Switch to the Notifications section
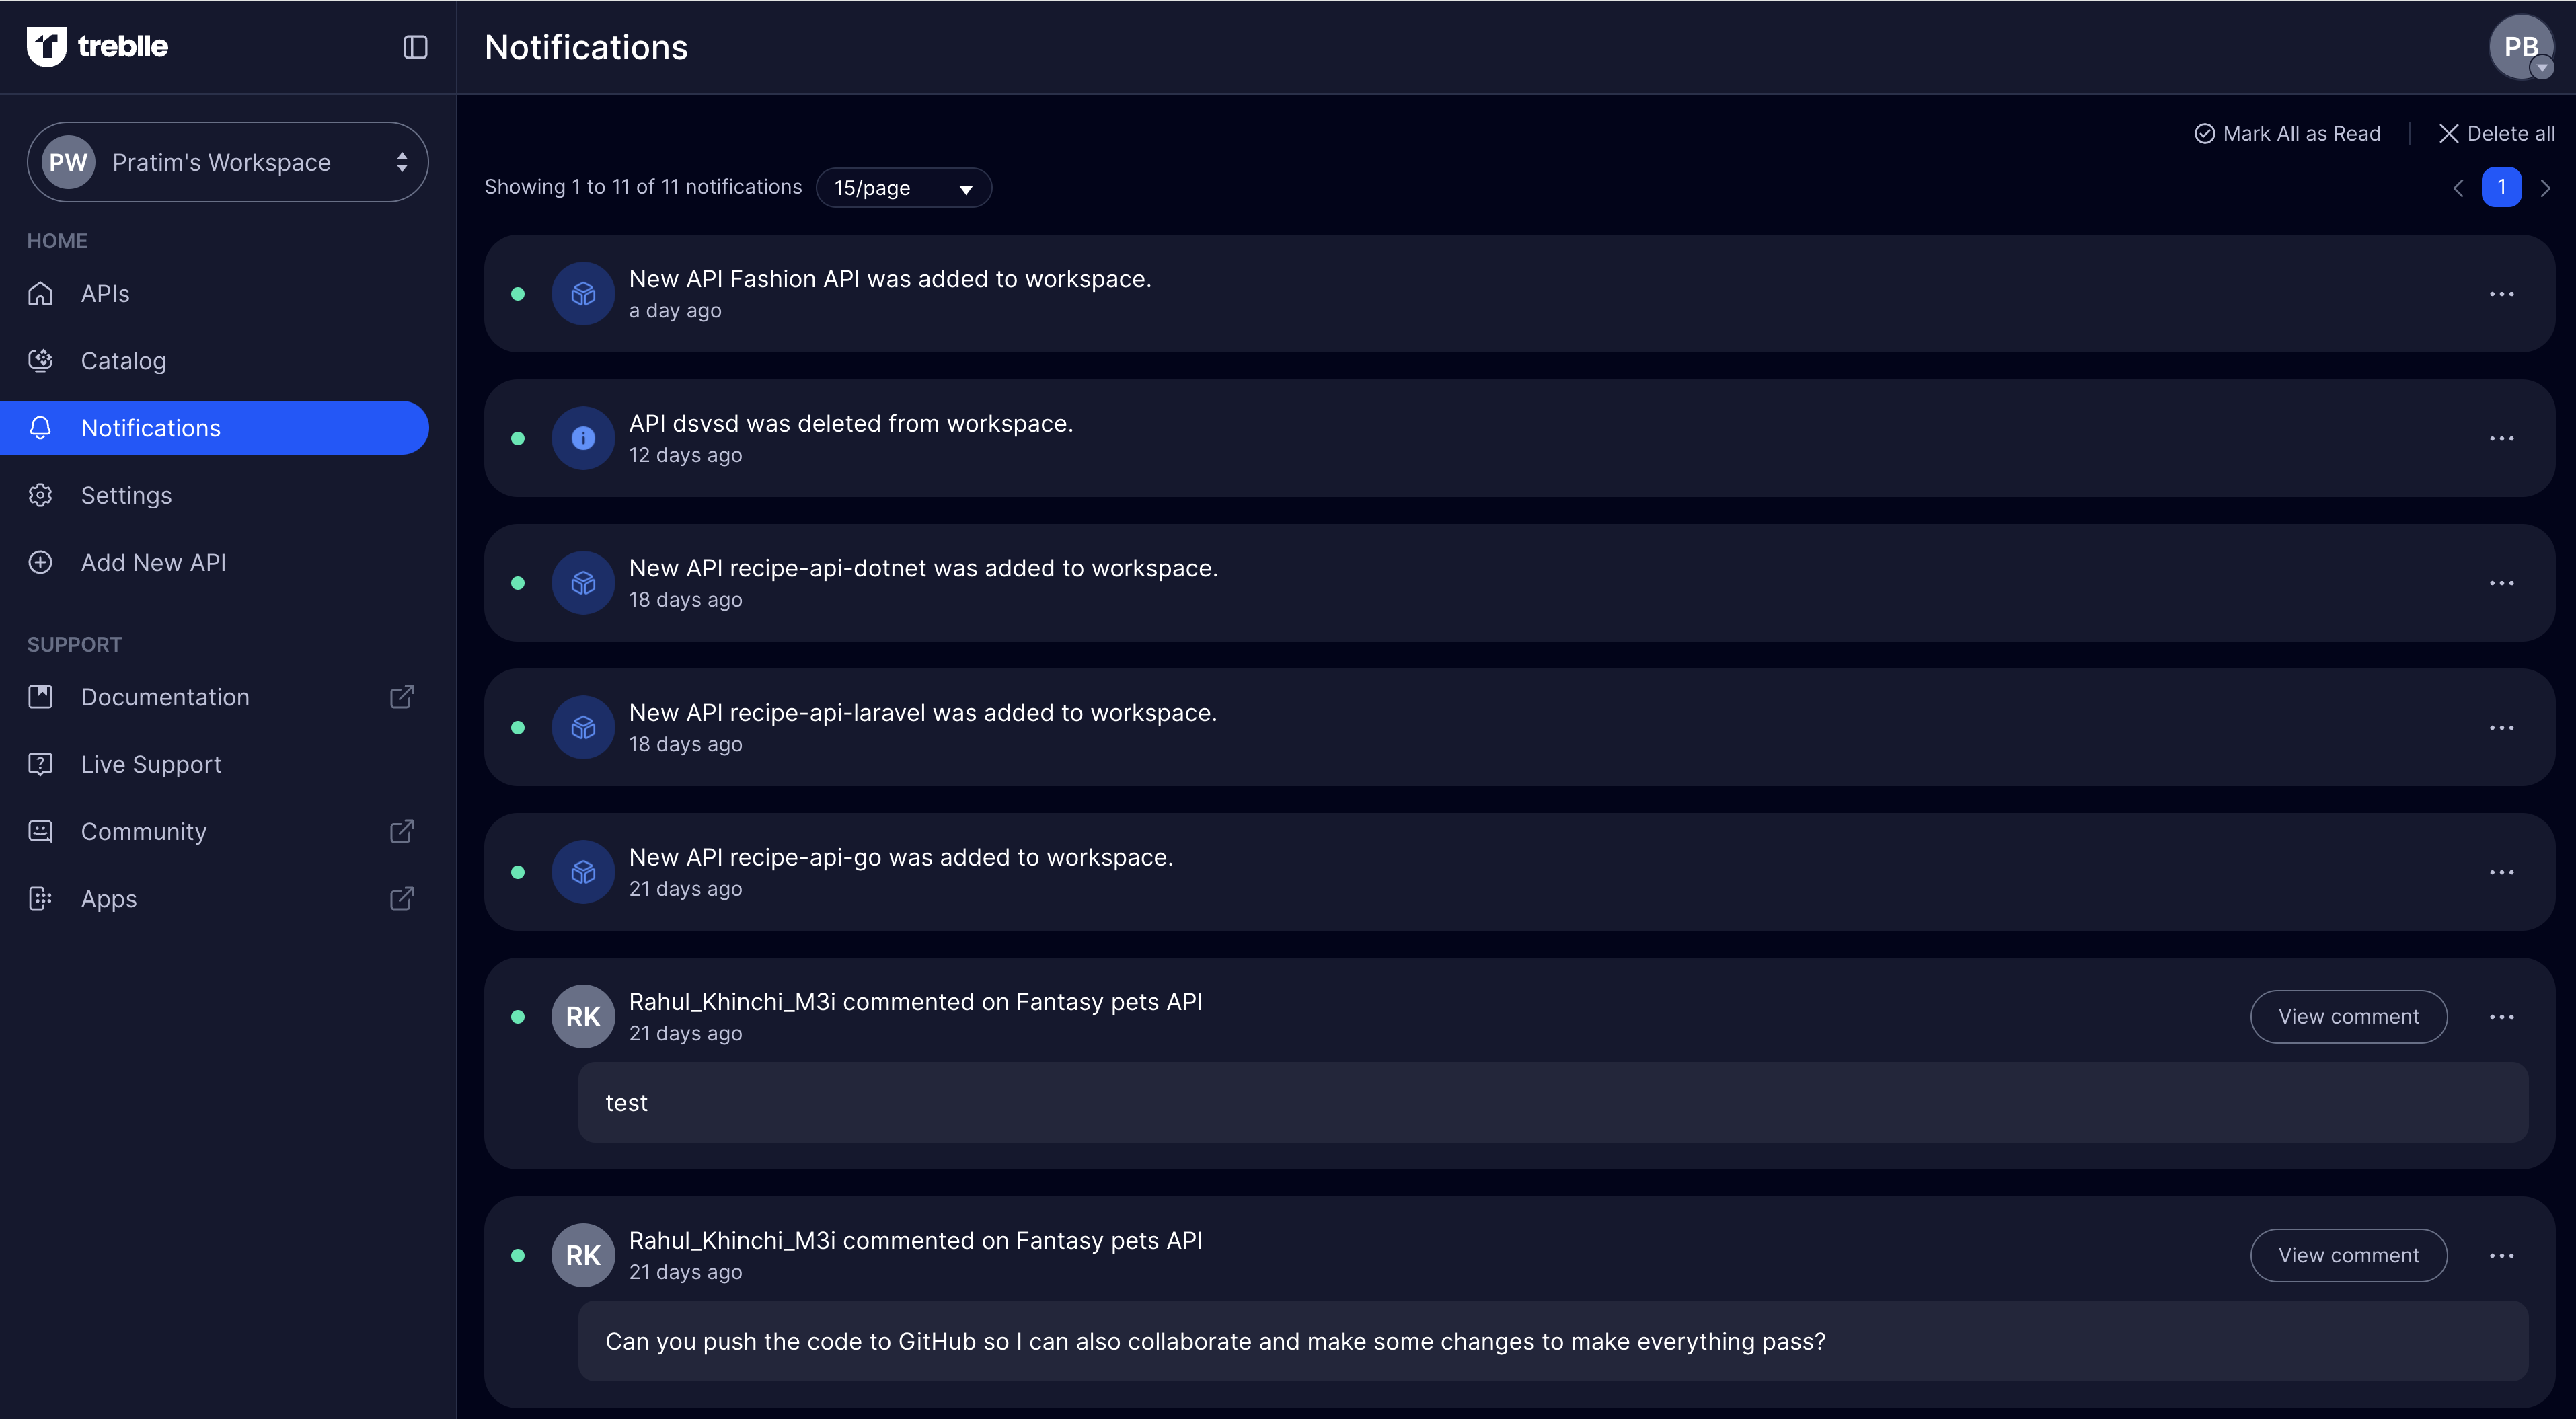This screenshot has width=2576, height=1419. click(x=150, y=427)
